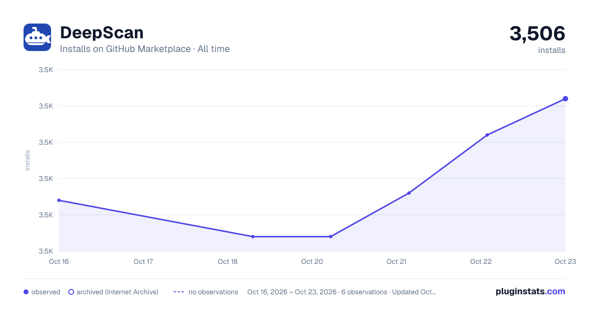Click the topmost 3.5K y-axis label
This screenshot has height=309, width=589.
[46, 70]
